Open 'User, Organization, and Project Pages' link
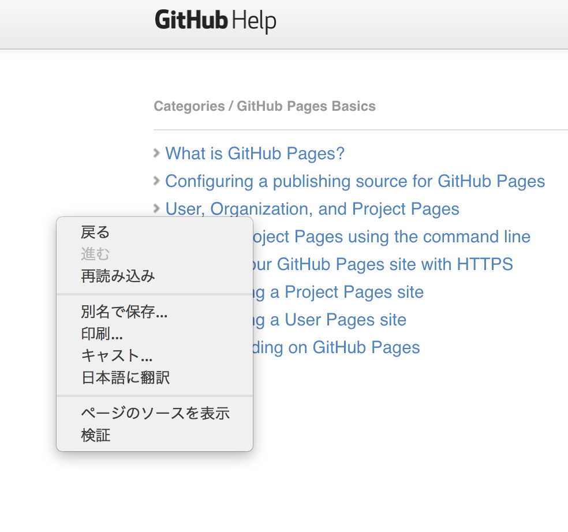Viewport: 568px width, 532px height. coord(312,209)
